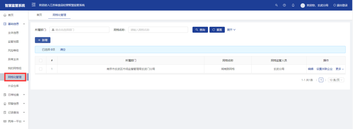Click the user avatar circle
The image size is (353, 129).
click(303, 5)
